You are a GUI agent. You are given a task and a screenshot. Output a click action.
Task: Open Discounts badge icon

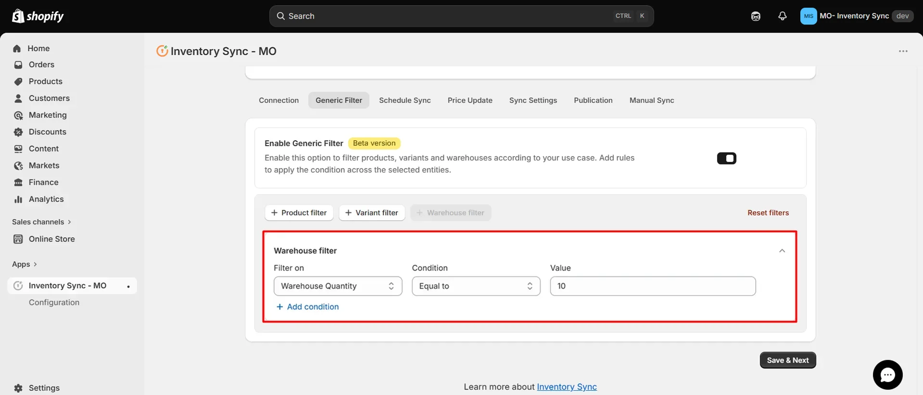(x=18, y=132)
